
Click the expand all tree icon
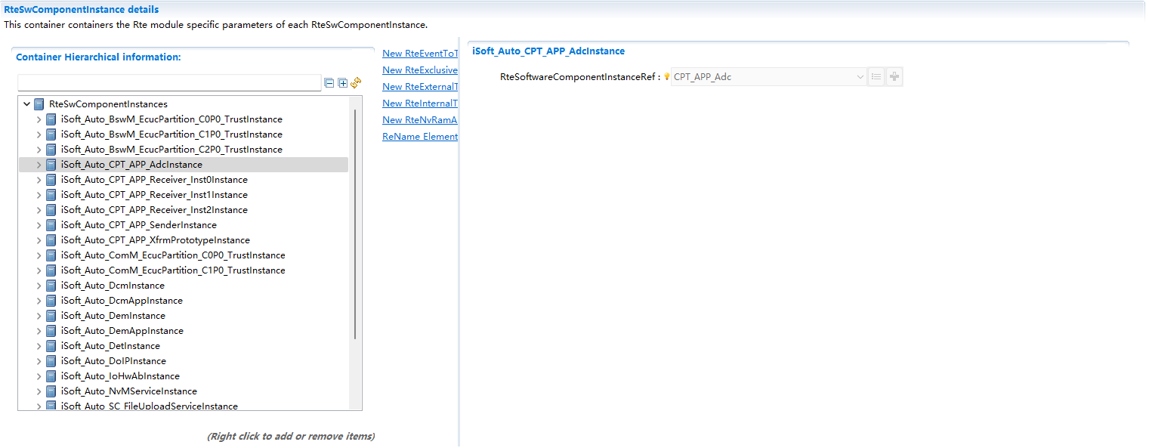(x=342, y=83)
